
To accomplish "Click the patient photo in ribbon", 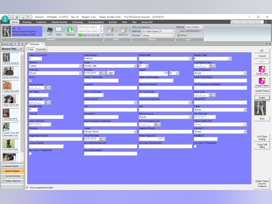I will 7,31.
